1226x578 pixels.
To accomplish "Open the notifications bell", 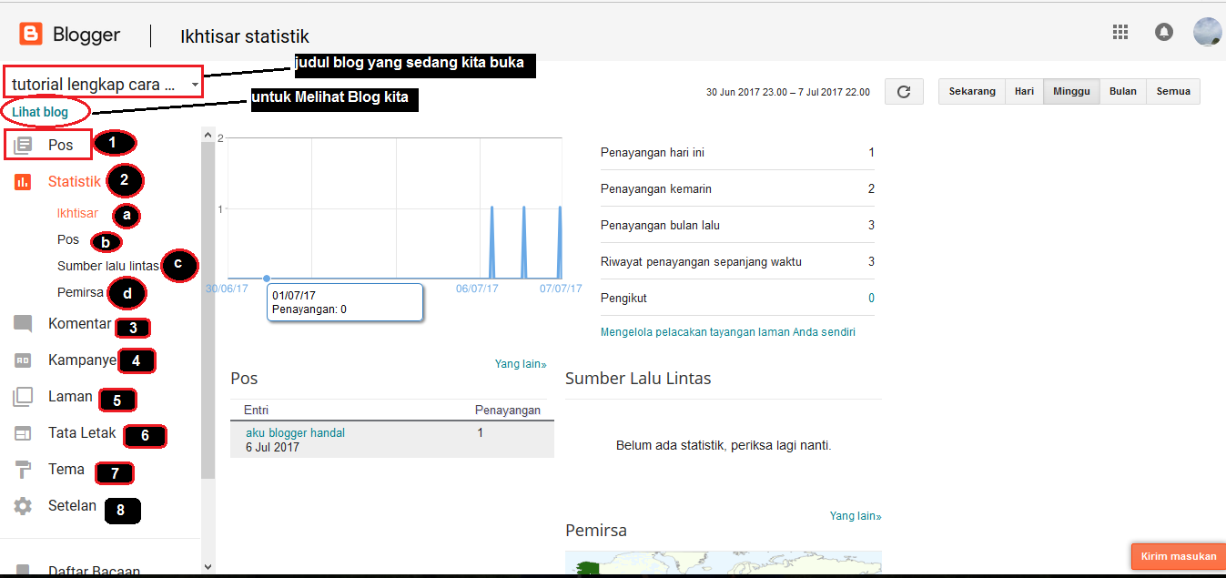I will (1163, 33).
